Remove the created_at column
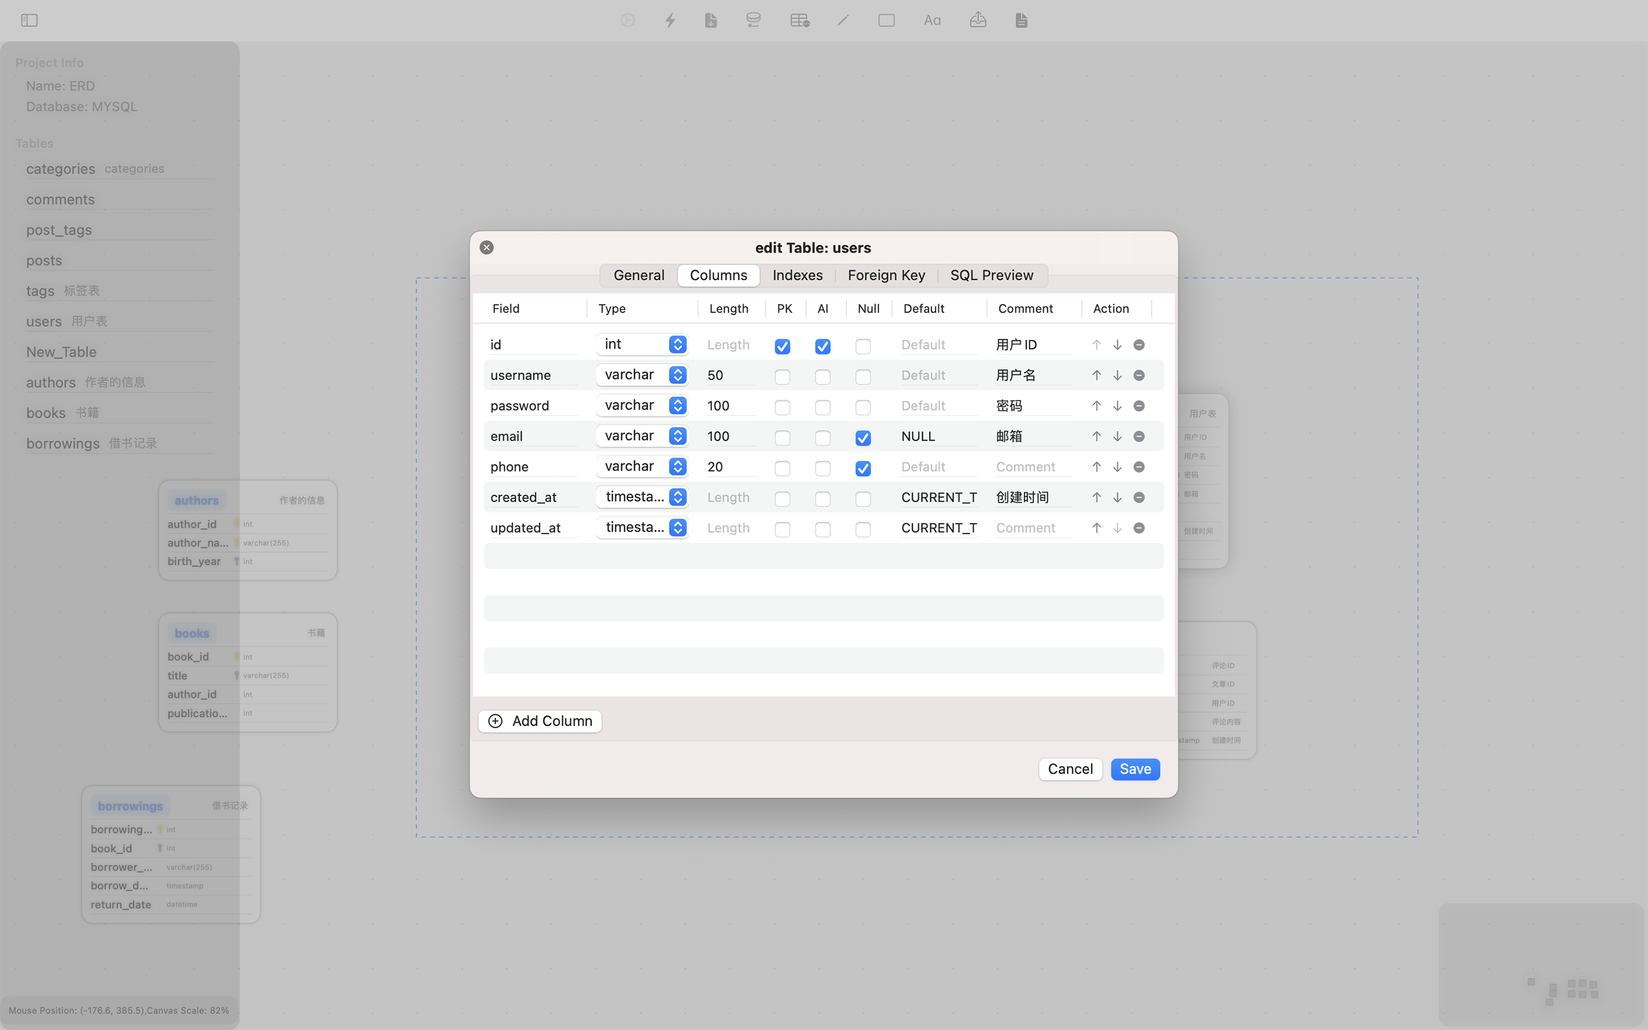This screenshot has height=1030, width=1648. 1139,497
